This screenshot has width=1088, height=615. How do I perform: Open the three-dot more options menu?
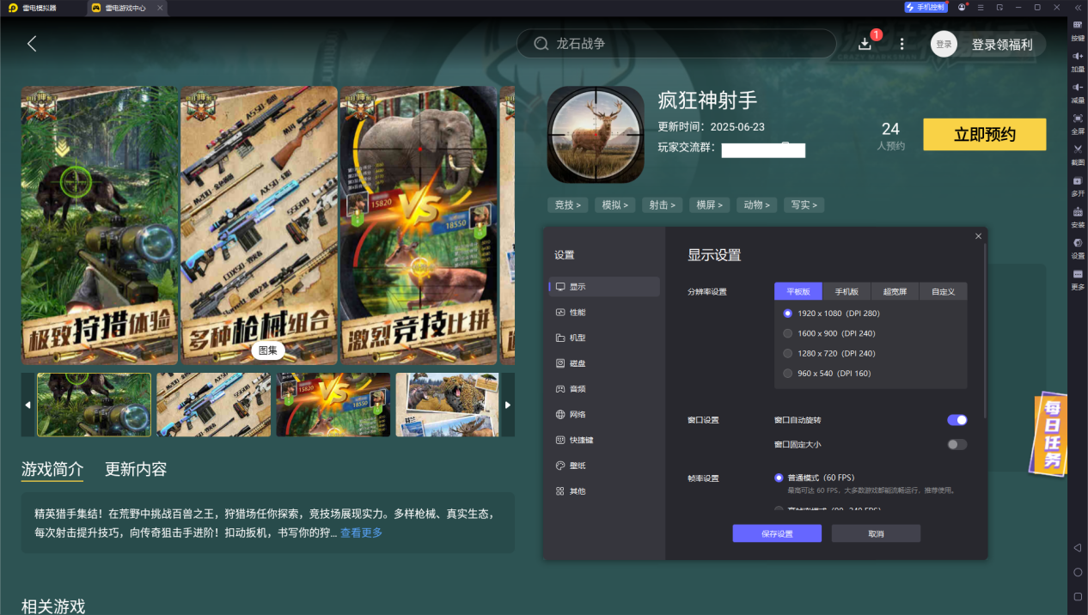[x=902, y=44]
